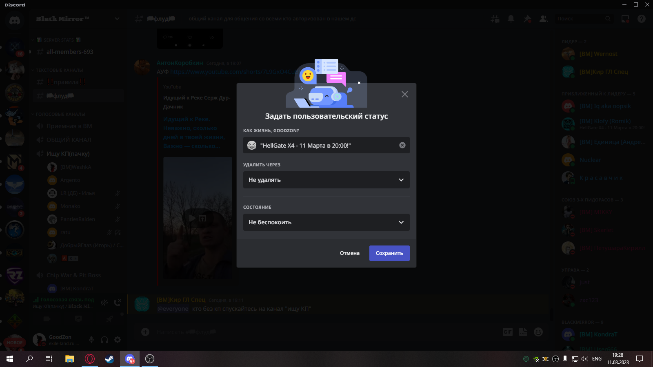Collapse the ТЕКСТОВЫЕ КАНАЛЫ category
The width and height of the screenshot is (653, 367).
(59, 70)
